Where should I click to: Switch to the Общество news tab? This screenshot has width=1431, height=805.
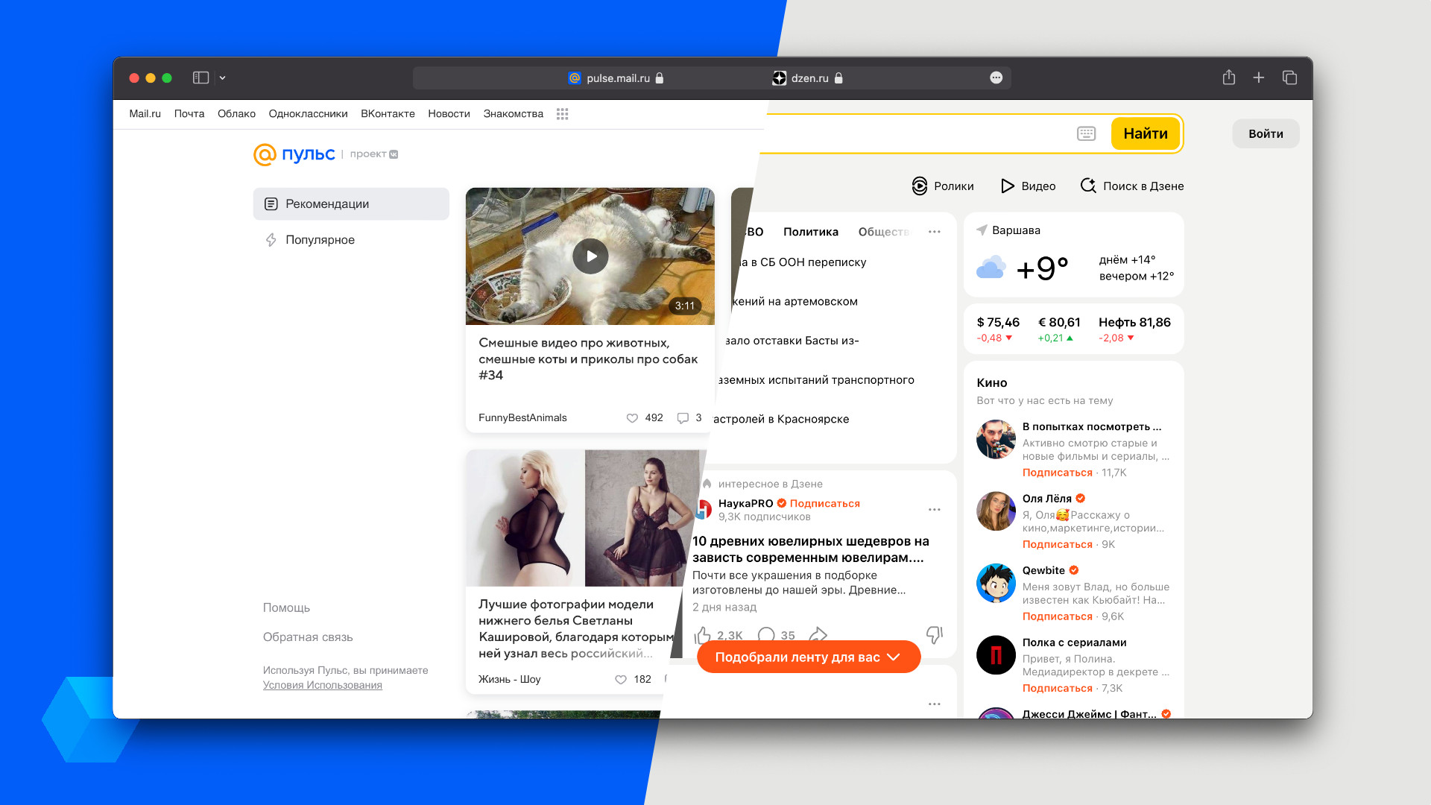pos(884,232)
